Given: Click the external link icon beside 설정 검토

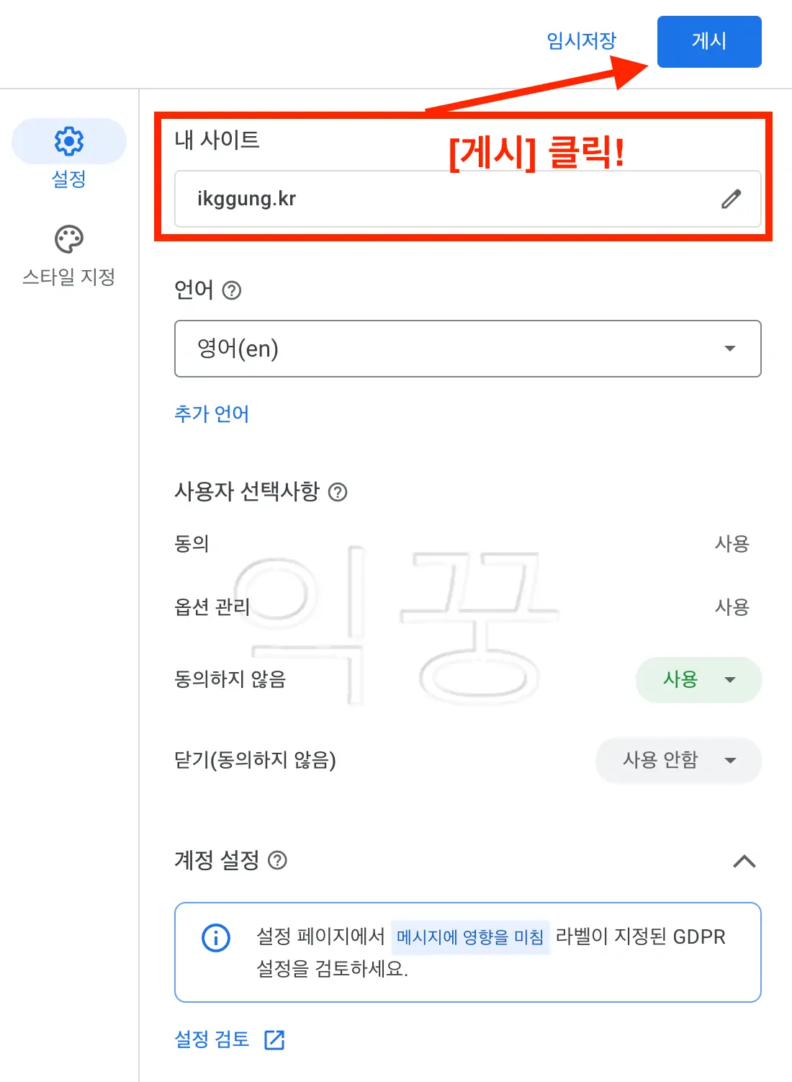Looking at the screenshot, I should click(x=274, y=1039).
